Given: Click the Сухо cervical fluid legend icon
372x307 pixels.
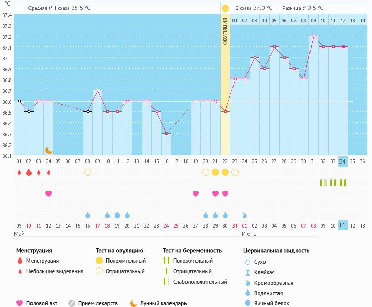Looking at the screenshot, I should click(x=248, y=262).
